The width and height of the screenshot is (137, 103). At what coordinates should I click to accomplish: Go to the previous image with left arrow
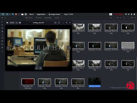(x=8, y=48)
